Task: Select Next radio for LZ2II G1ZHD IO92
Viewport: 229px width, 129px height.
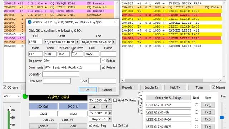Action: click(x=196, y=105)
